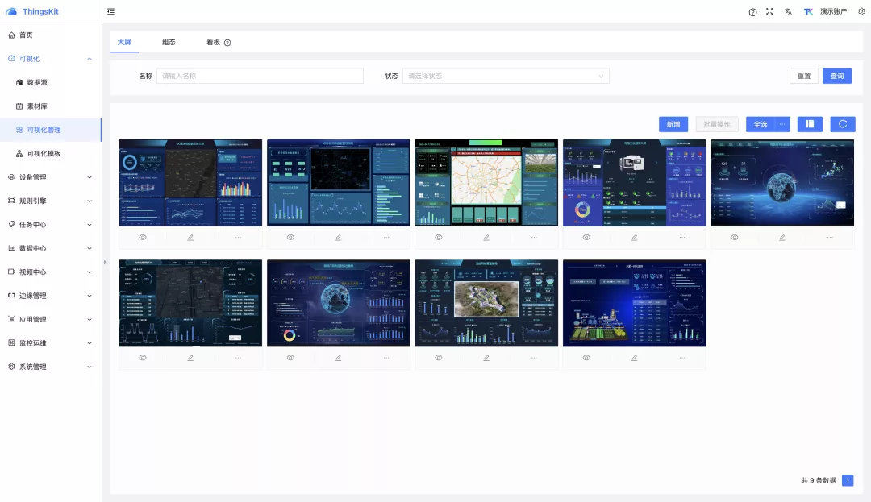Image resolution: width=871 pixels, height=502 pixels.
Task: Click the 名称 name input field
Action: (x=260, y=76)
